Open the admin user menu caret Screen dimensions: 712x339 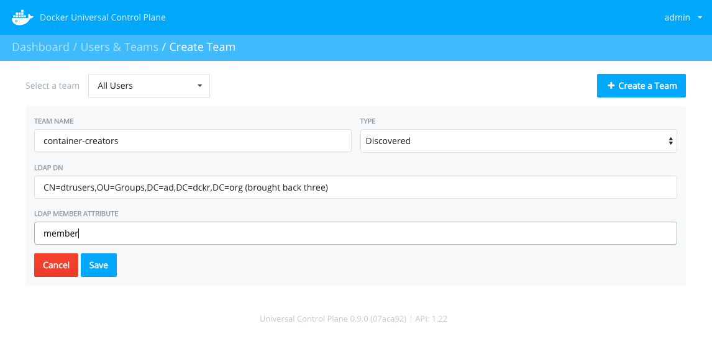tap(700, 18)
